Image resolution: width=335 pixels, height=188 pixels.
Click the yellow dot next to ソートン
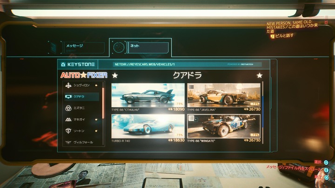[x=96, y=131]
